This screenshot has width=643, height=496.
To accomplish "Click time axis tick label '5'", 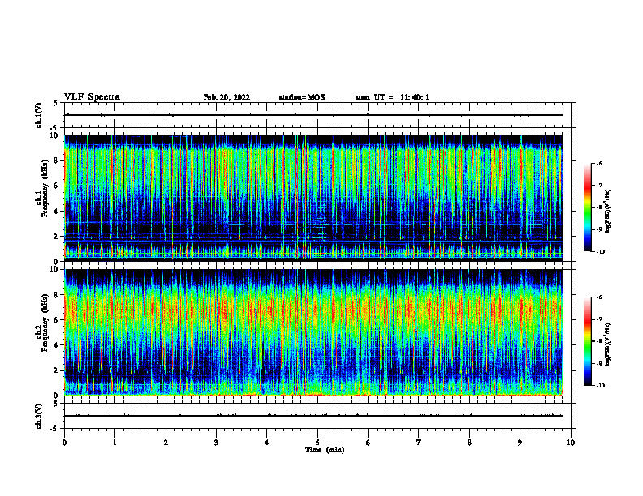I will [317, 443].
